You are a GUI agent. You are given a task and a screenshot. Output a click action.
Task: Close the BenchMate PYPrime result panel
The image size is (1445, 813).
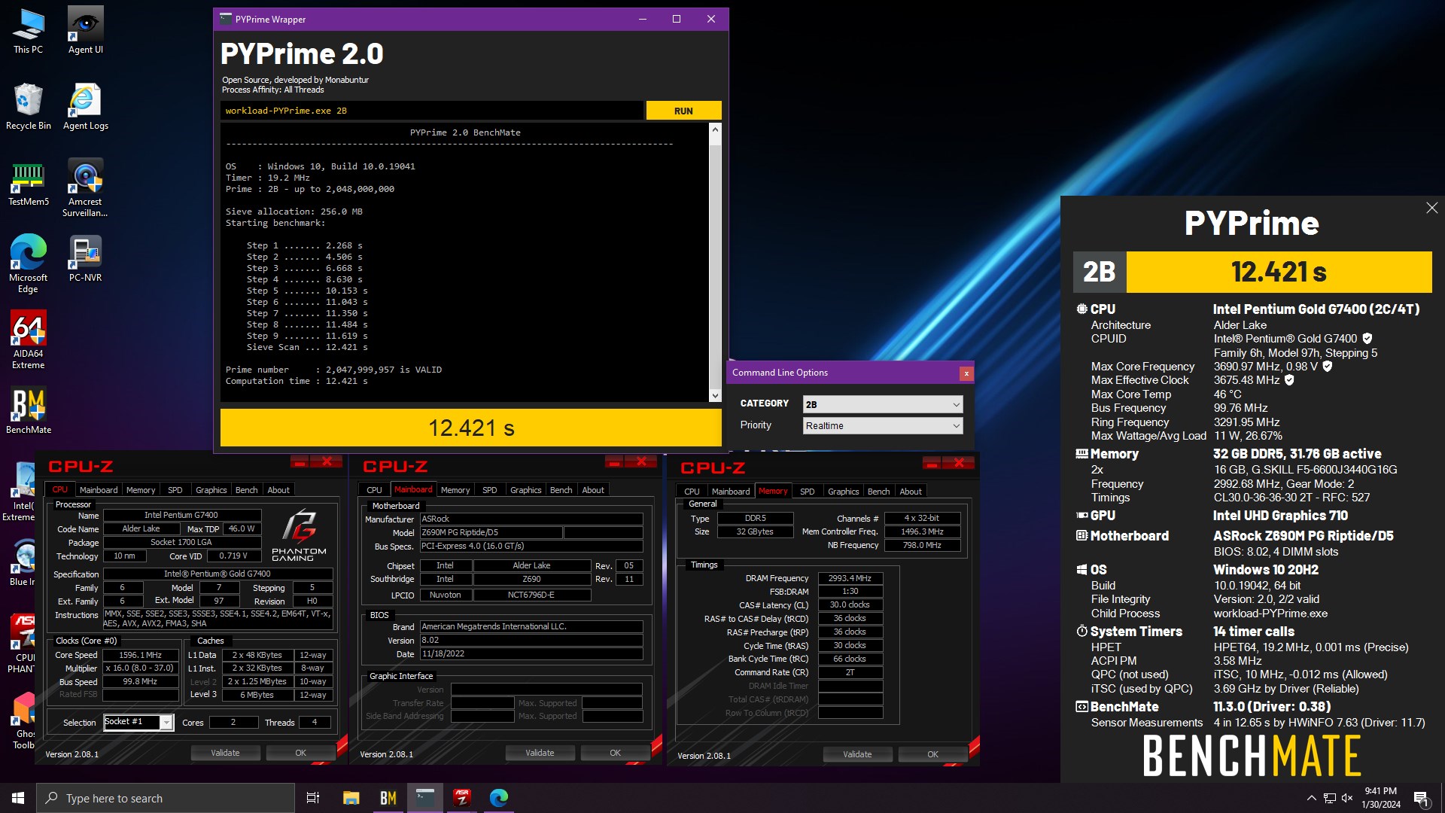[x=1431, y=208]
